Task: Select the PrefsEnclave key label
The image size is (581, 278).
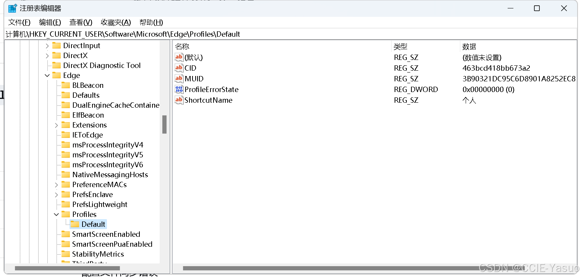Action: pos(92,194)
